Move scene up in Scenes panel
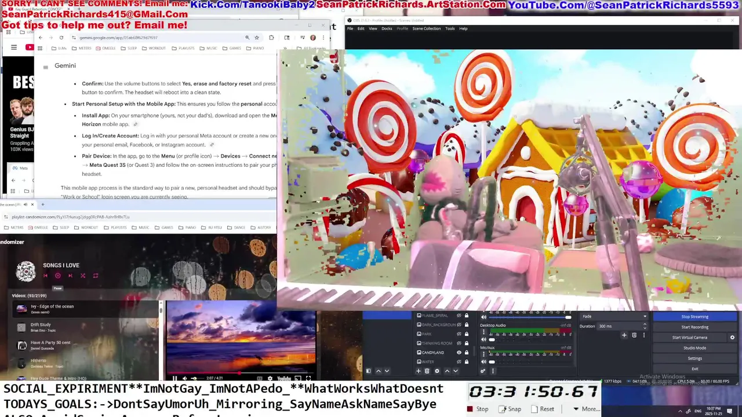This screenshot has width=742, height=417. [x=379, y=371]
